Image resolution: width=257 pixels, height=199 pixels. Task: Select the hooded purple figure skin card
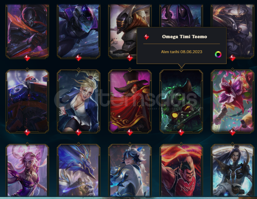pyautogui.click(x=181, y=16)
